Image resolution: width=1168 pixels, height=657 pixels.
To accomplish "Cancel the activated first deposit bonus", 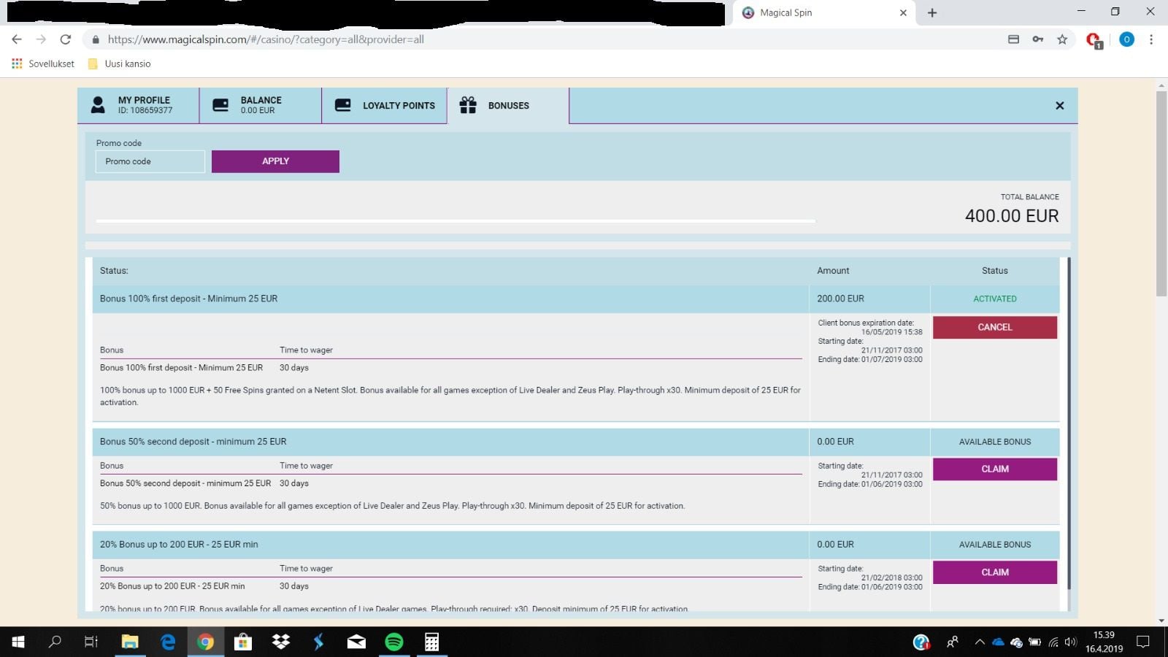I will [x=995, y=327].
